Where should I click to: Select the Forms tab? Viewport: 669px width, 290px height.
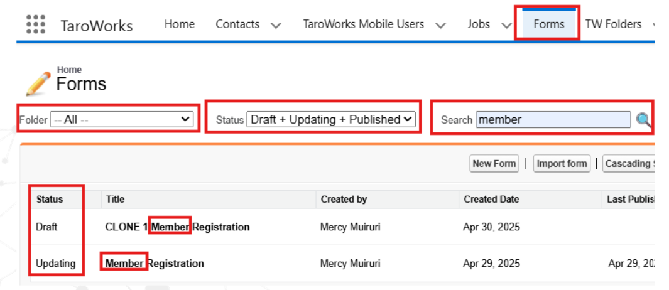(x=548, y=24)
